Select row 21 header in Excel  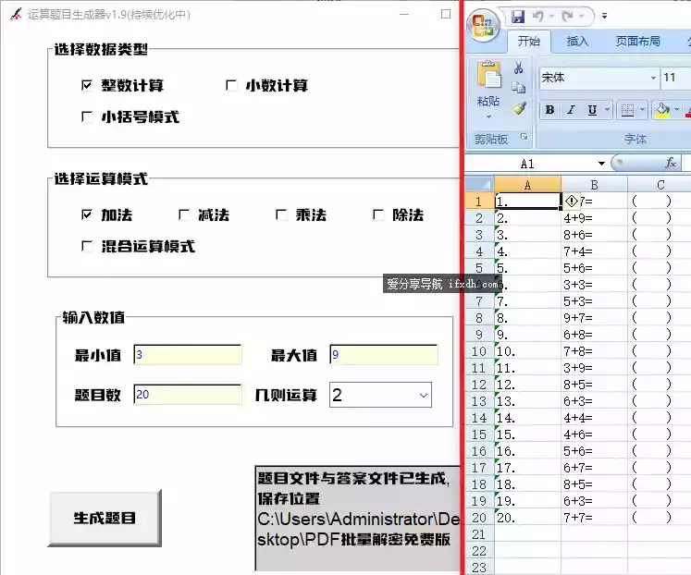tap(479, 534)
